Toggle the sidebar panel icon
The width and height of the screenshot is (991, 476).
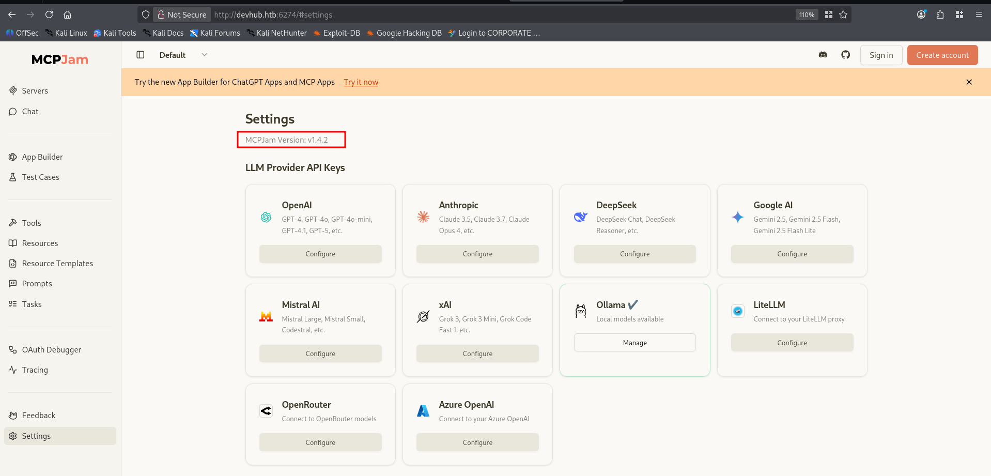click(140, 55)
